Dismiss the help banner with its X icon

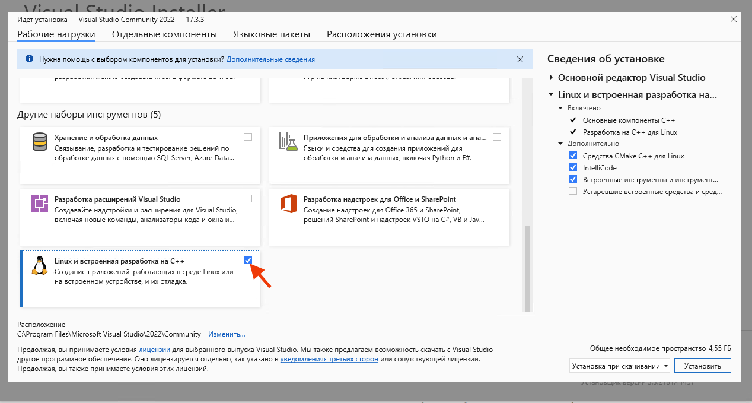coord(520,59)
